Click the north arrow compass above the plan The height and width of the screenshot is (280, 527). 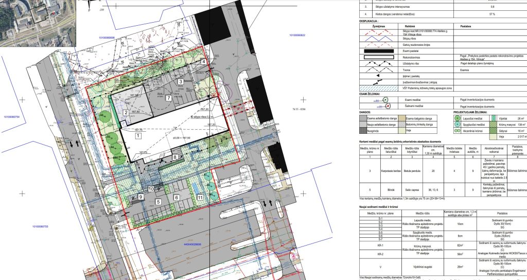(90, 5)
